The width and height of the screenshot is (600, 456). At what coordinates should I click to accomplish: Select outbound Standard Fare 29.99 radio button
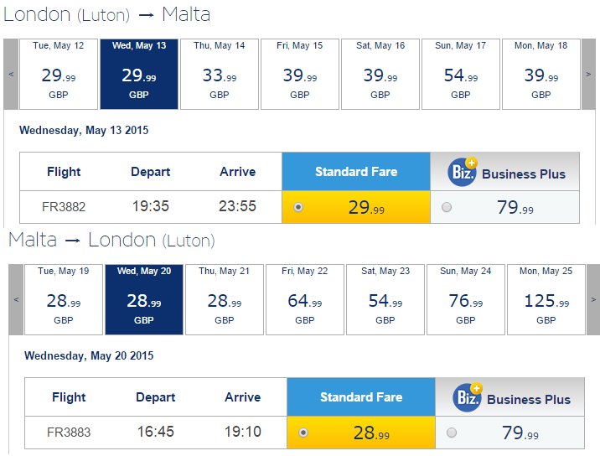coord(299,207)
